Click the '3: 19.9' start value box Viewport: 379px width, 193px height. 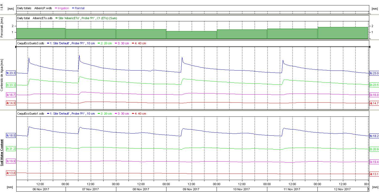pyautogui.click(x=11, y=161)
